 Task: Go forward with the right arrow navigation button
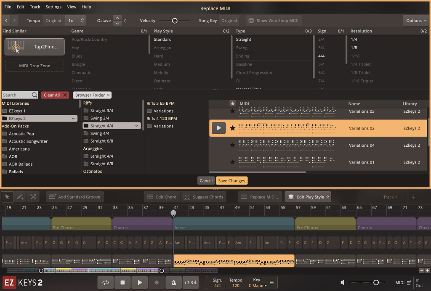pyautogui.click(x=14, y=21)
